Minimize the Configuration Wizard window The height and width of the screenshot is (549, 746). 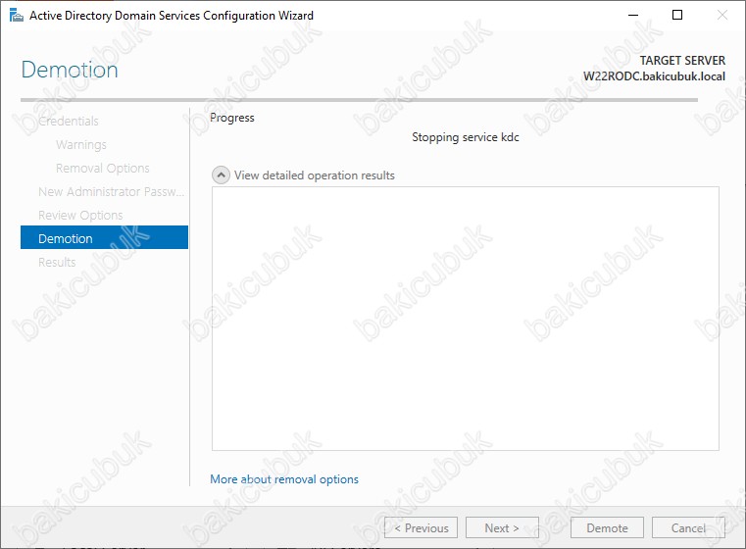click(x=632, y=16)
